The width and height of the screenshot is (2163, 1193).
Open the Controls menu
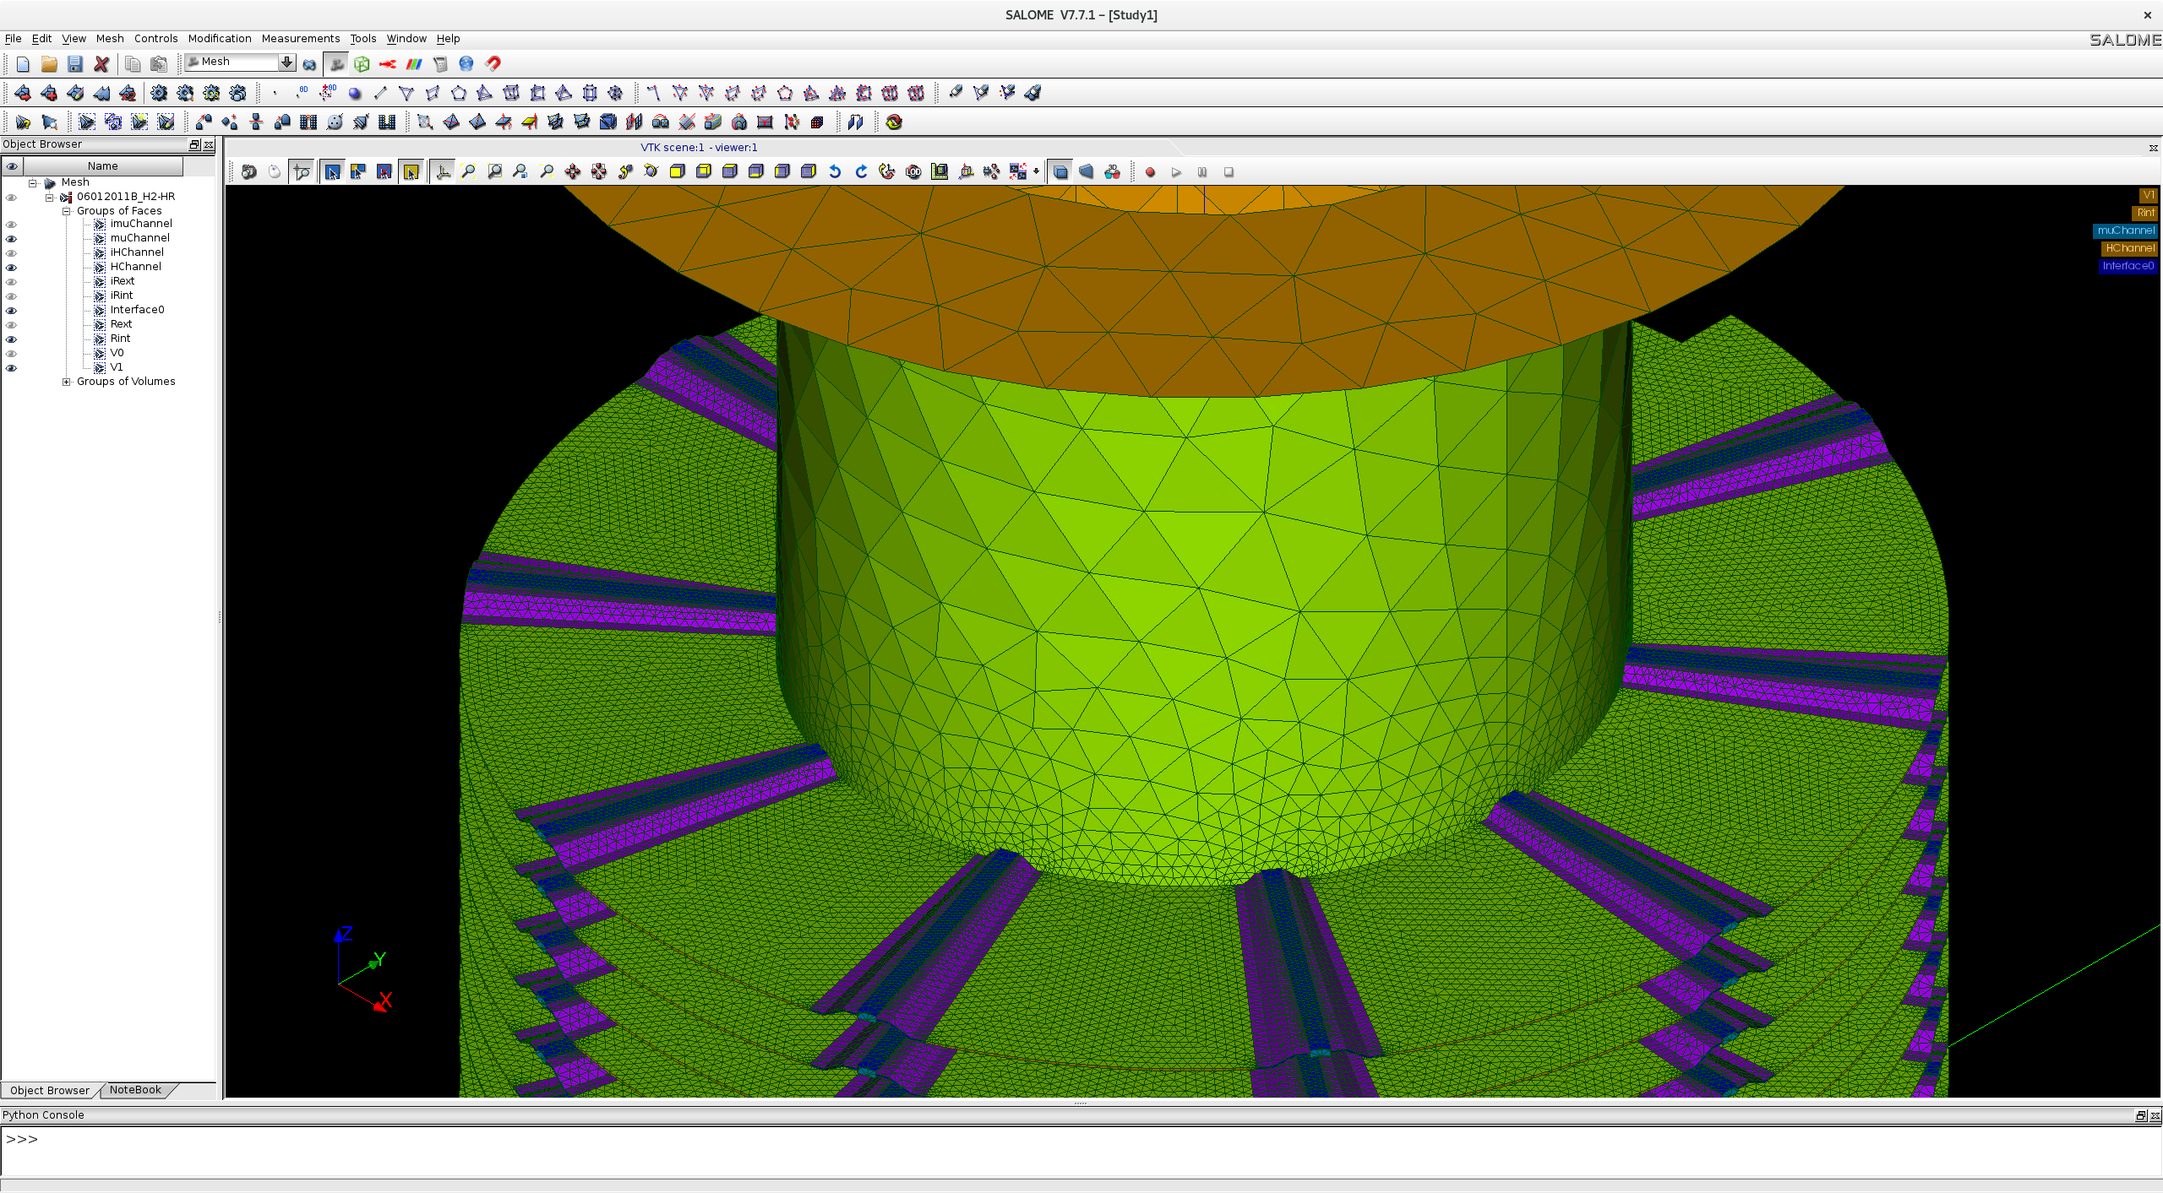(155, 39)
